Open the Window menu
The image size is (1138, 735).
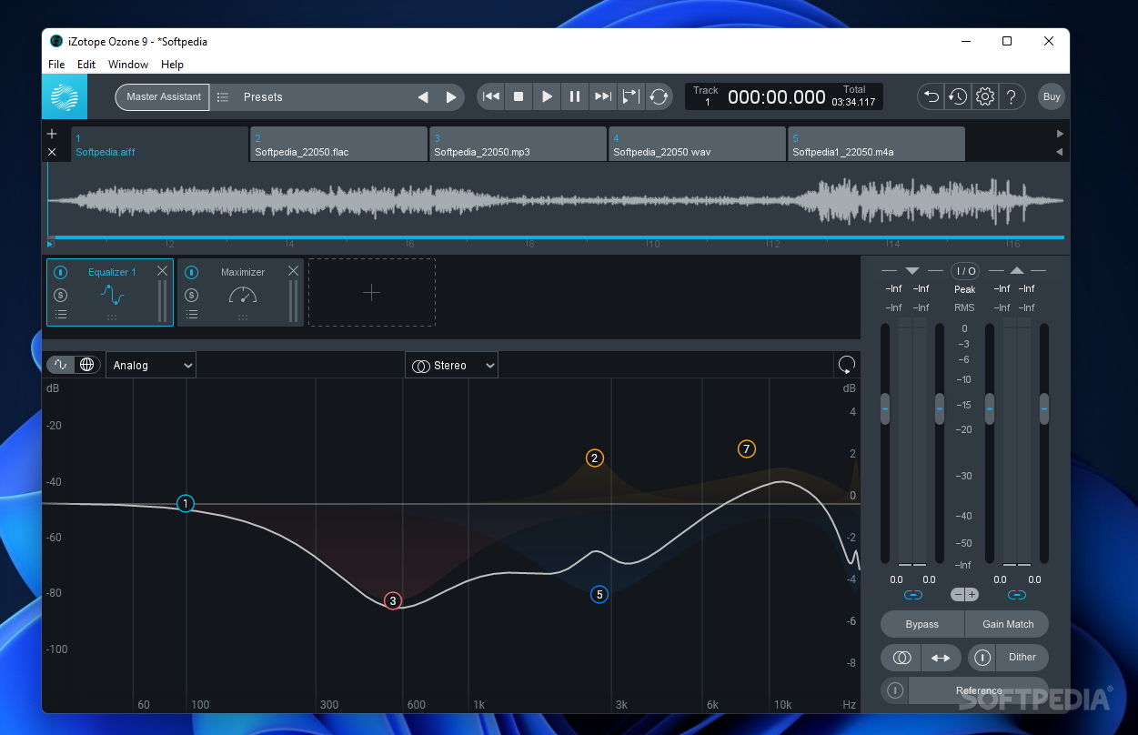click(x=128, y=65)
